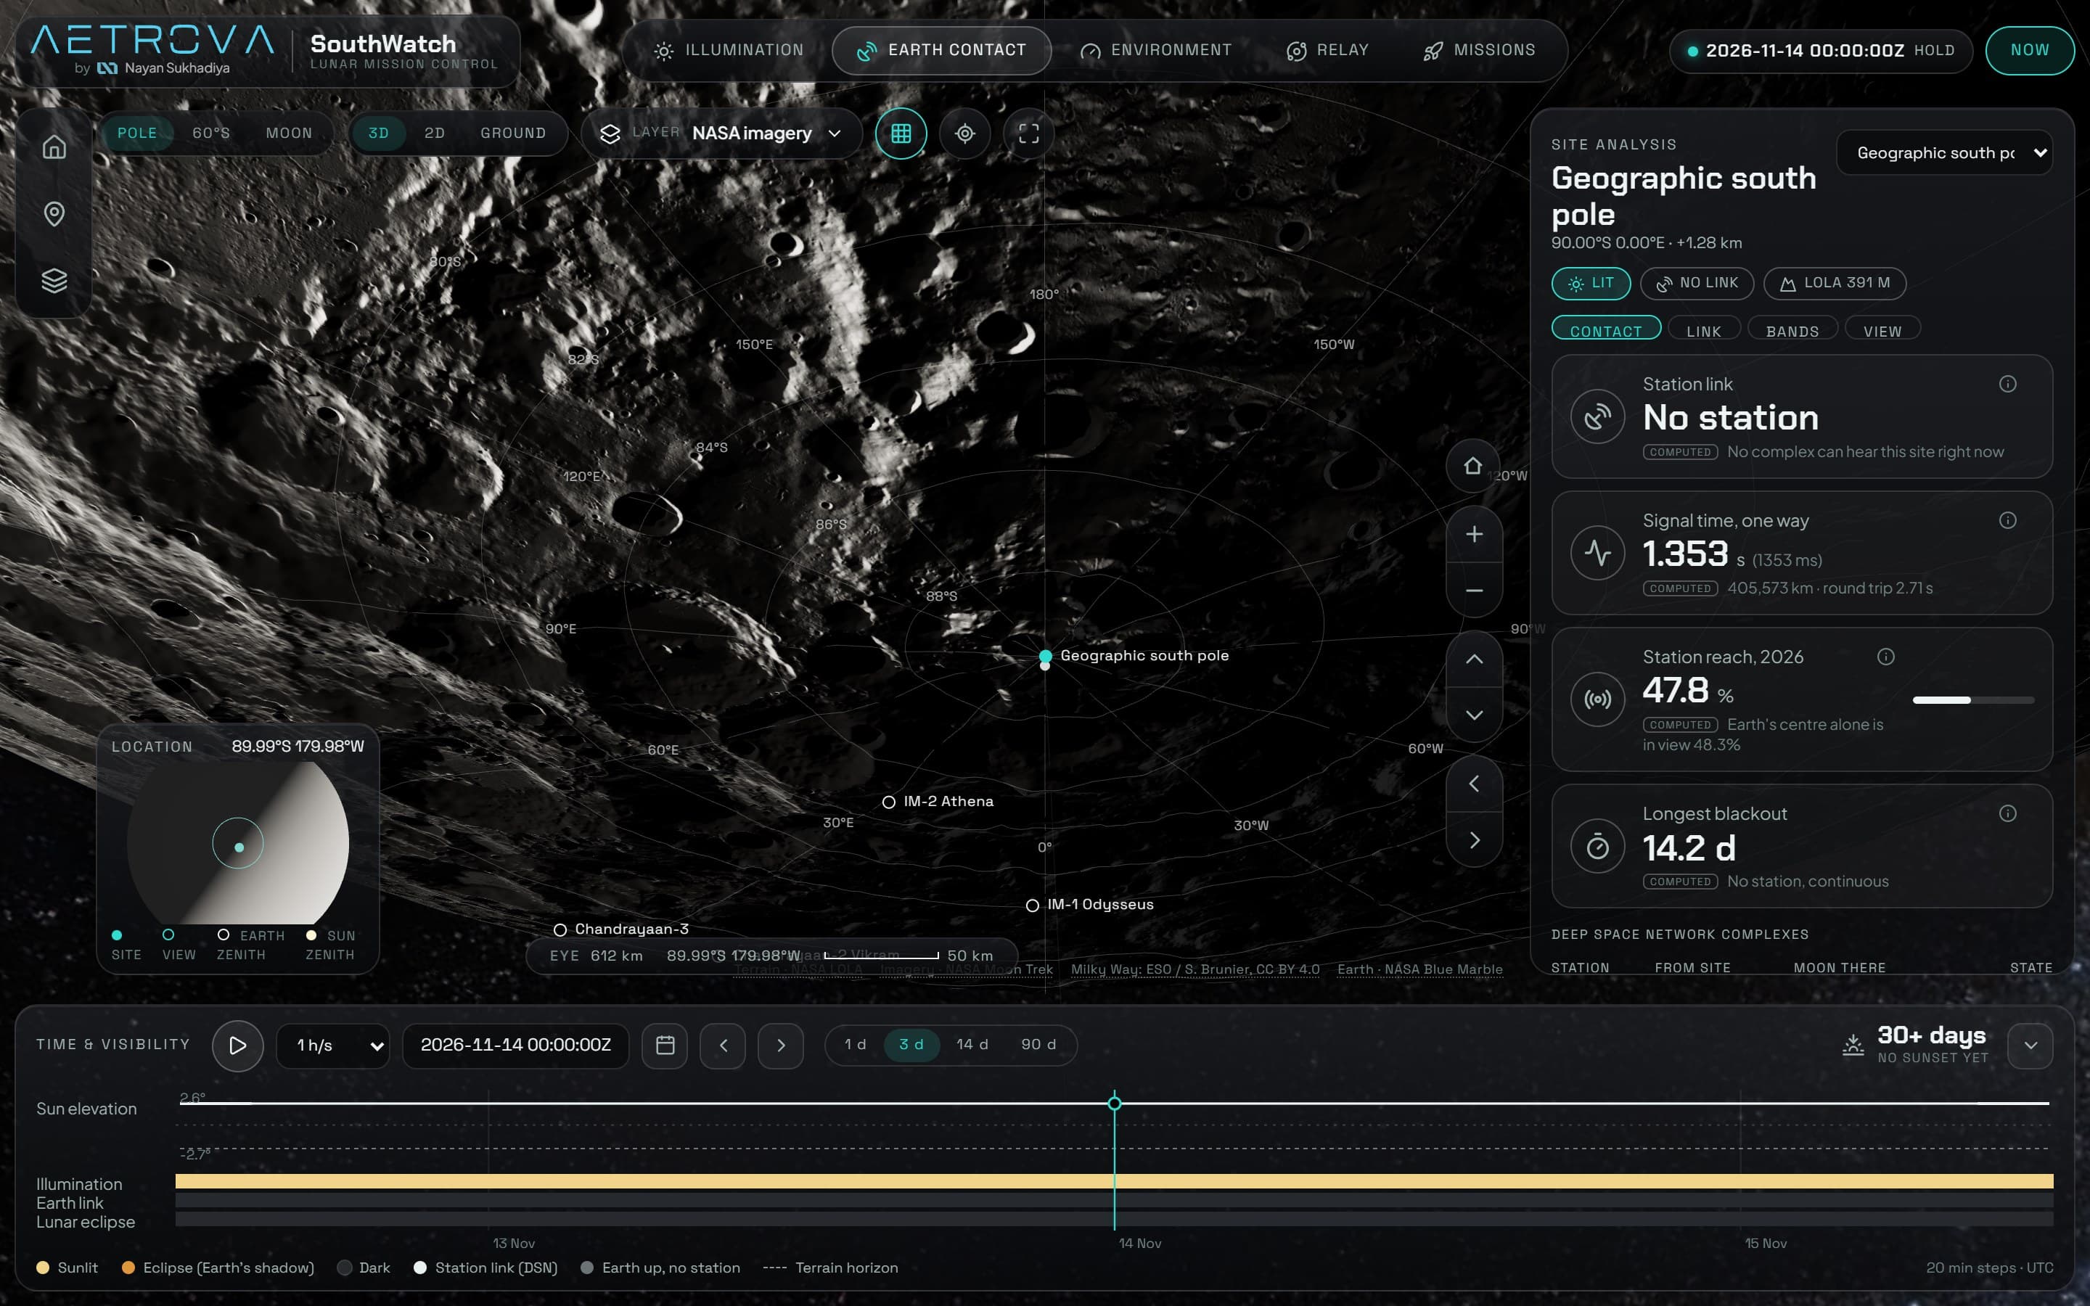Click the Station reach progress bar
This screenshot has height=1306, width=2090.
tap(1973, 699)
